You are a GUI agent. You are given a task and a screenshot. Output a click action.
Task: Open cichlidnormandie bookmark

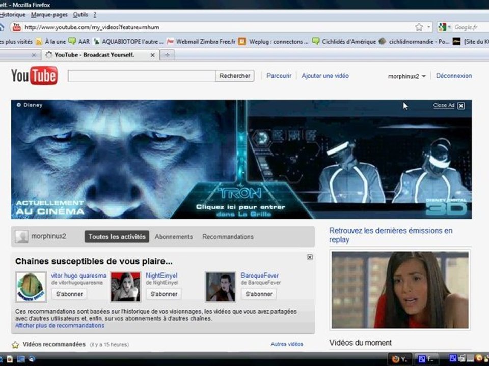pos(414,41)
